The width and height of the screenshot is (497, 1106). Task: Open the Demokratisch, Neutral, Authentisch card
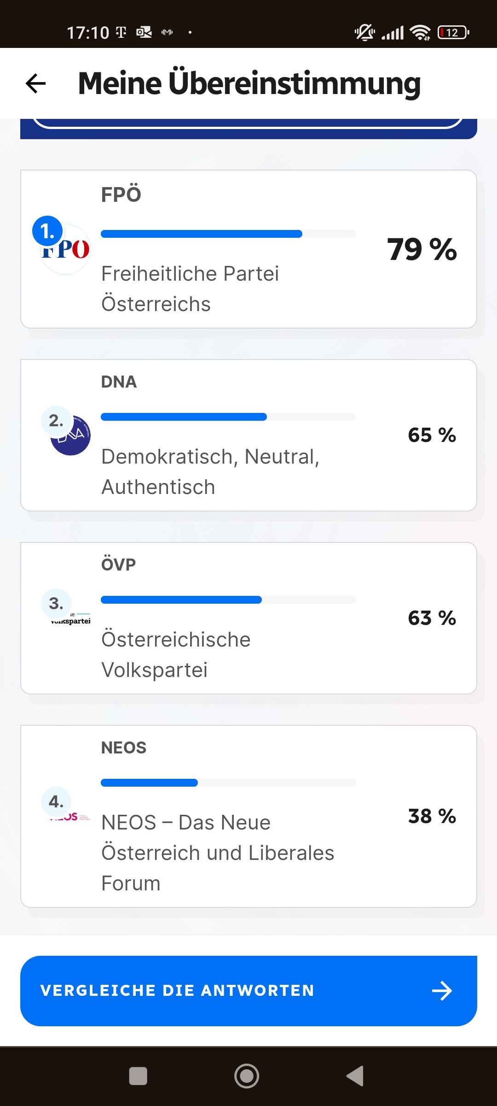point(248,435)
